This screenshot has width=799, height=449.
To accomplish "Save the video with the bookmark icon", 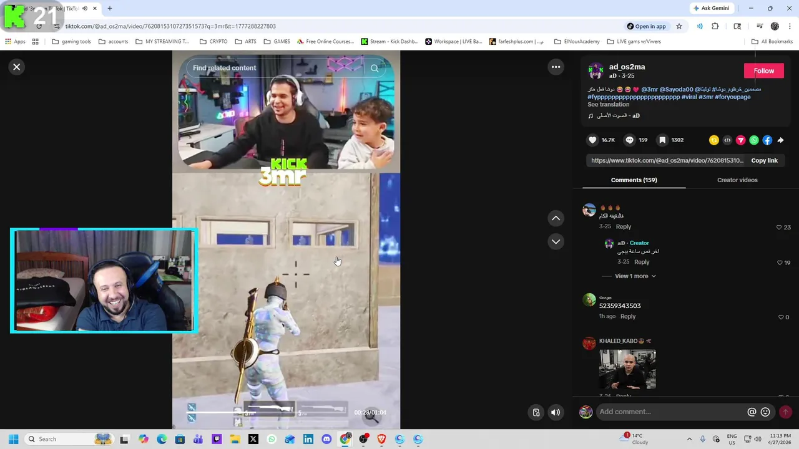I will click(662, 140).
